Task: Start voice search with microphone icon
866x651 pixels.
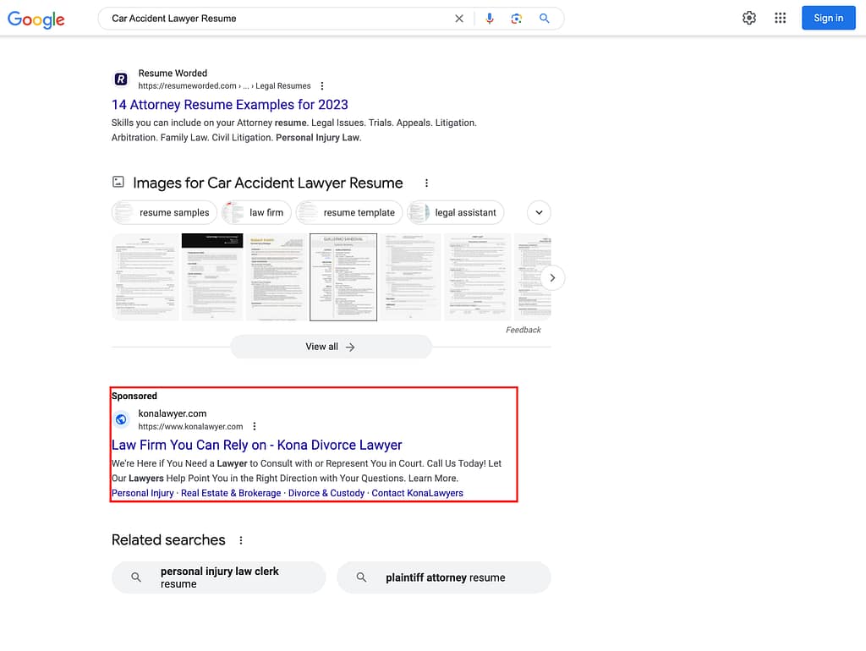Action: point(490,19)
